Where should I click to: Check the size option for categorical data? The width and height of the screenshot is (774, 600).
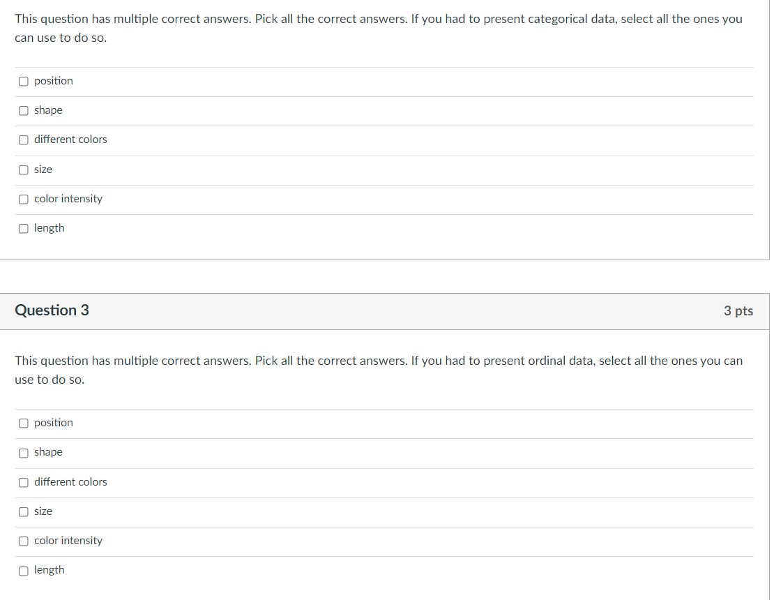23,170
